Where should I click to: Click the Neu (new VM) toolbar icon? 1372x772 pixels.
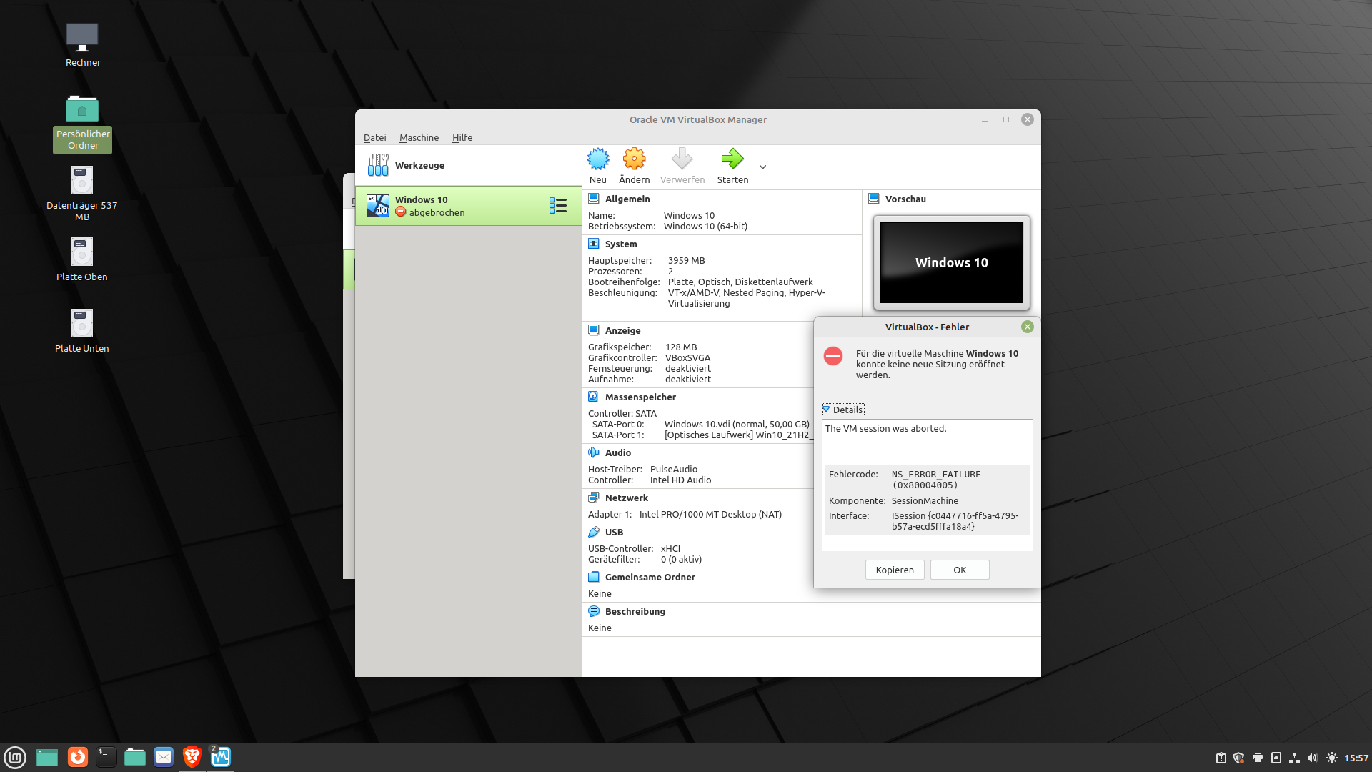click(x=598, y=159)
